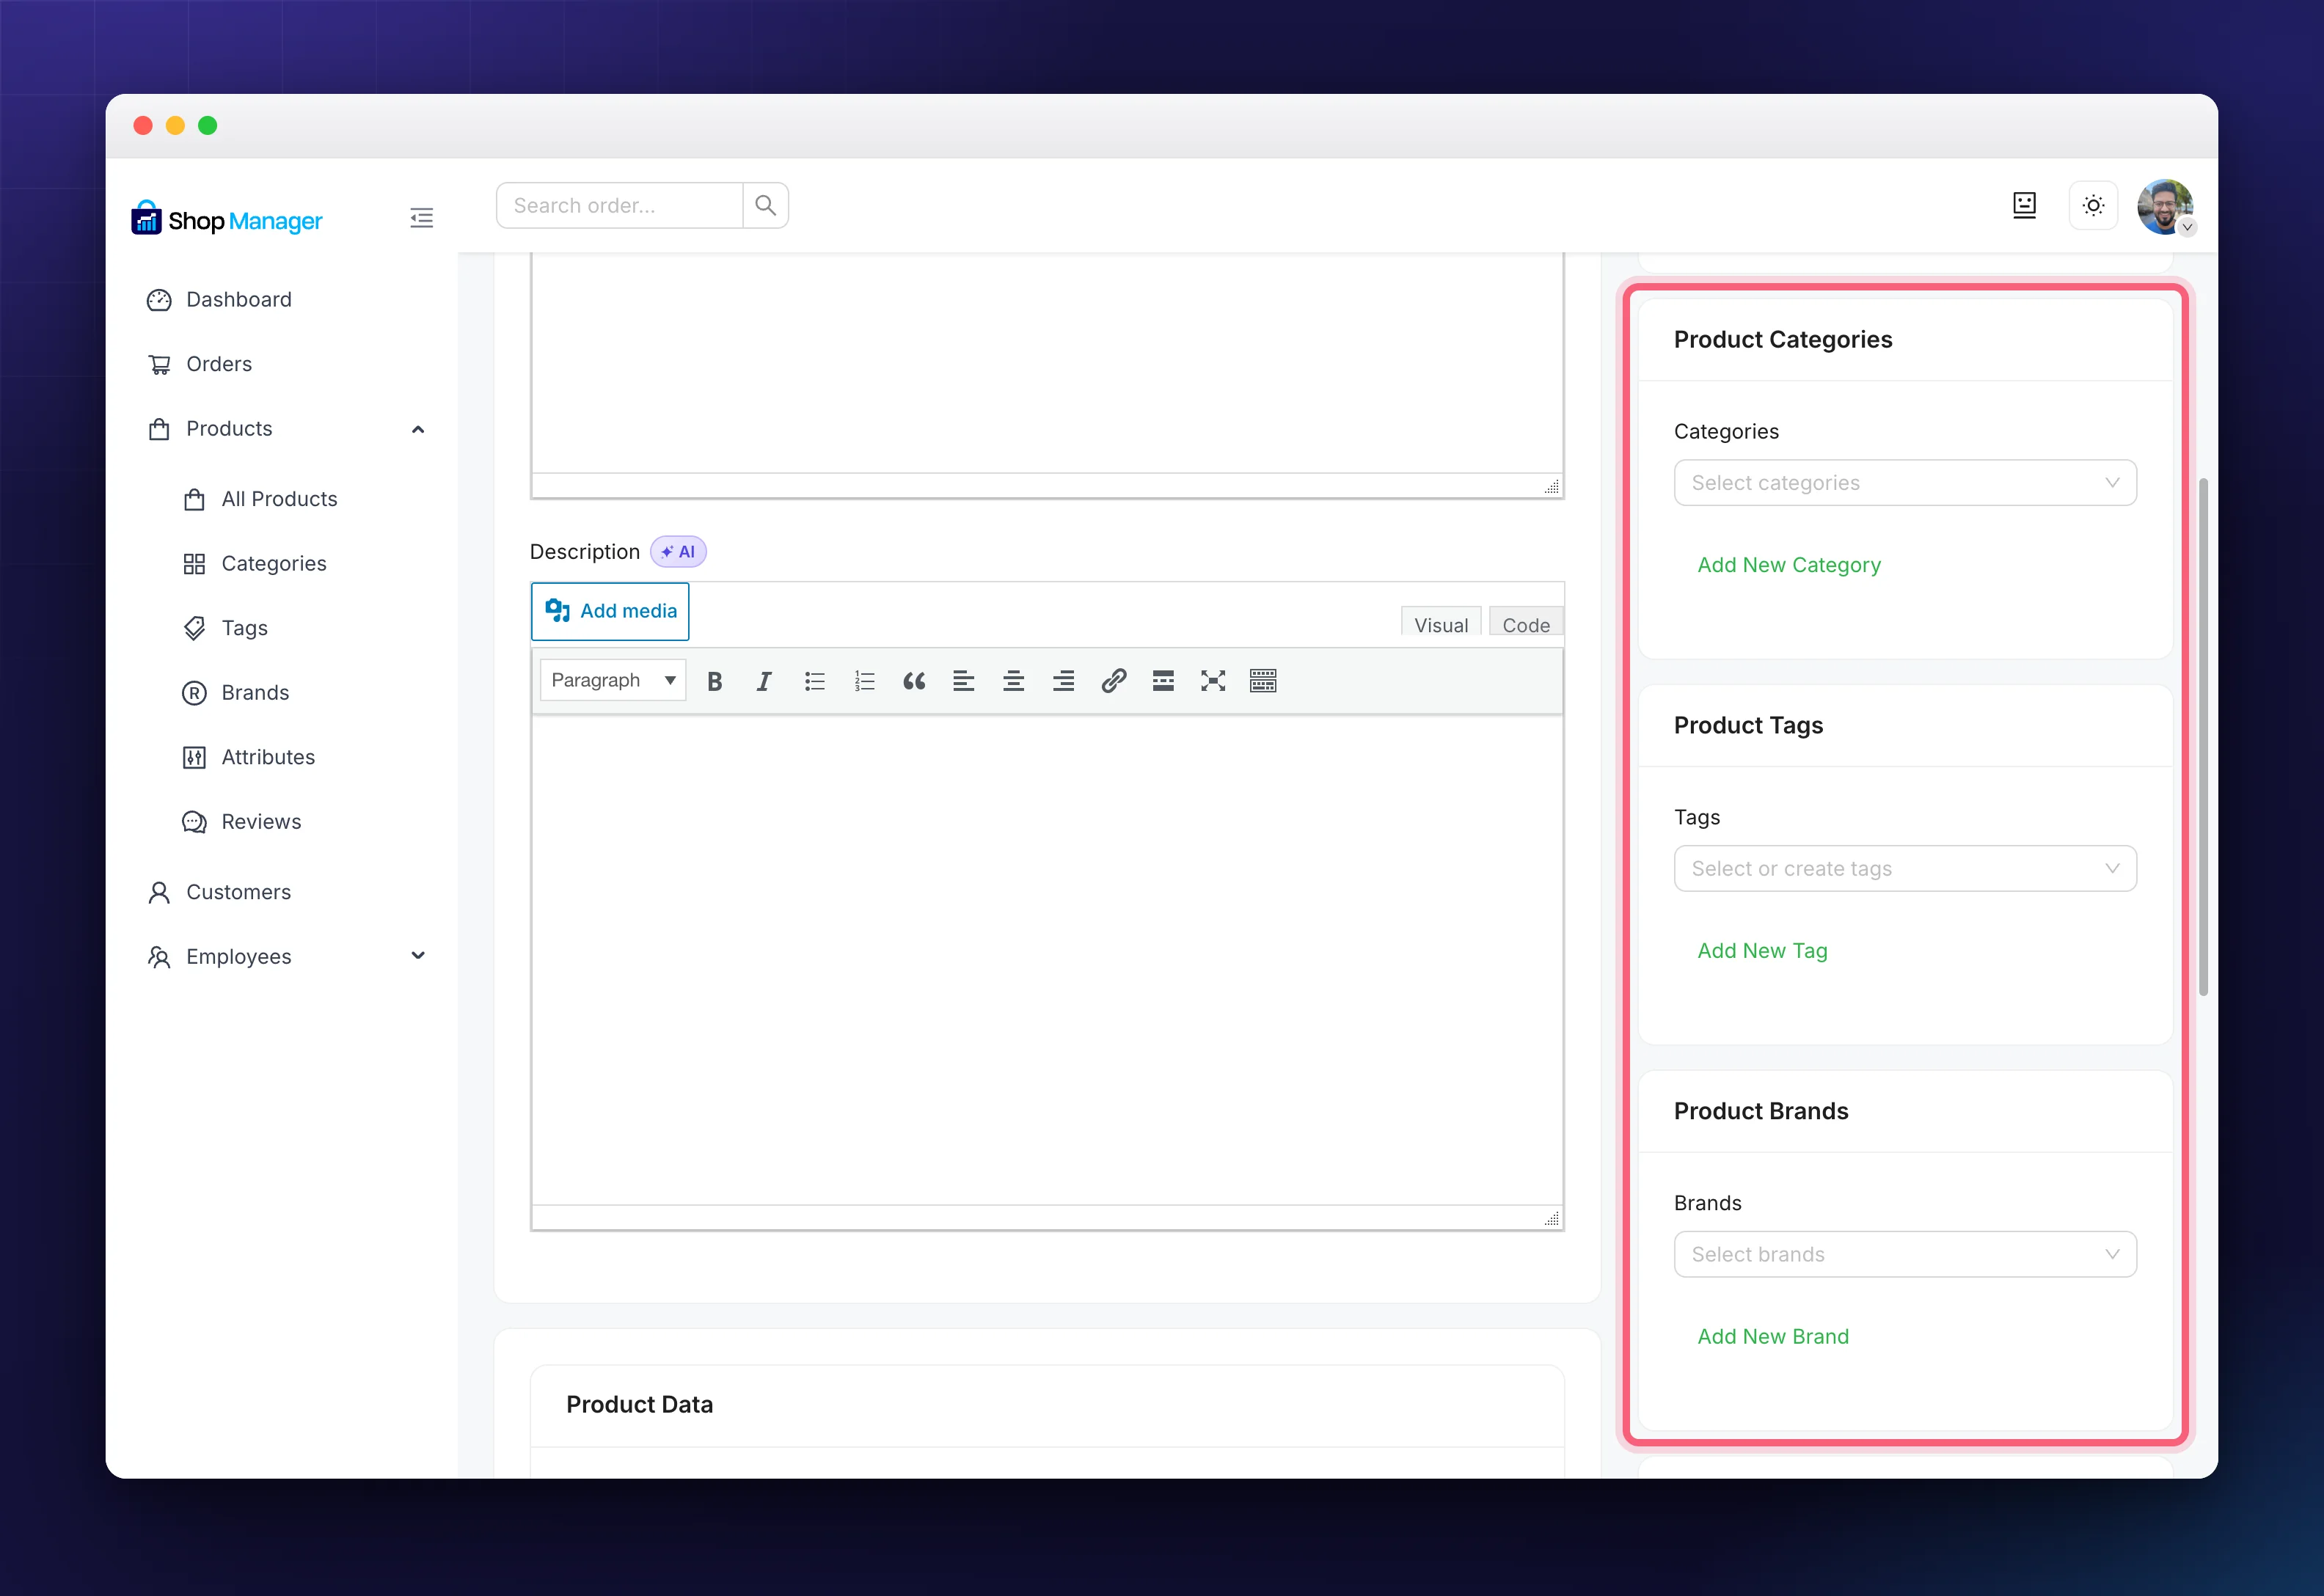
Task: Align text right
Action: tap(1063, 681)
